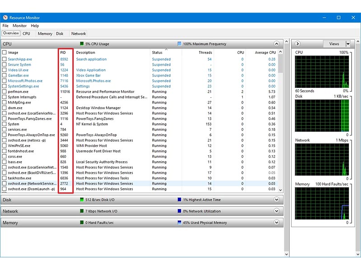Image resolution: width=361 pixels, height=270 pixels.
Task: Sort by the PID column header
Action: [65, 52]
